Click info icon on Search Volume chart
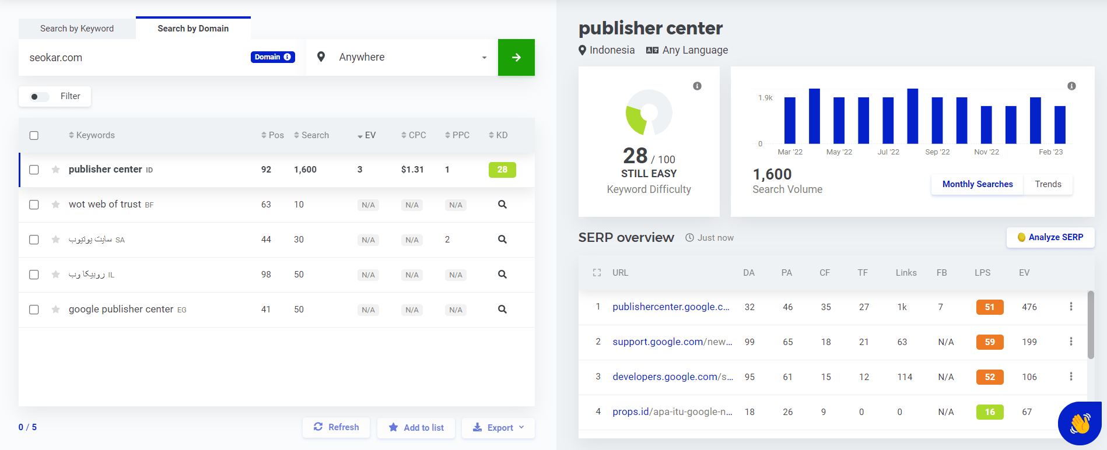The image size is (1107, 450). [1071, 86]
